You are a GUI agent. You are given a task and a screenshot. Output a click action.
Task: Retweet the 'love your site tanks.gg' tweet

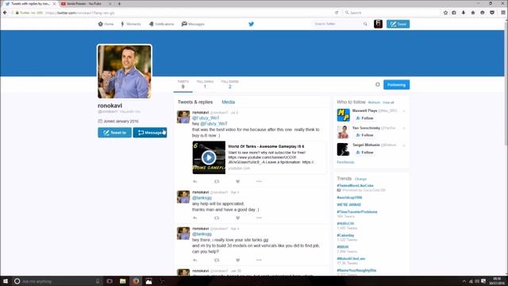pos(217,260)
